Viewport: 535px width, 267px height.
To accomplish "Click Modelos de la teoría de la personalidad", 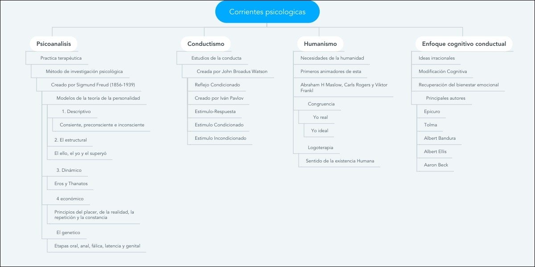I will pos(98,98).
